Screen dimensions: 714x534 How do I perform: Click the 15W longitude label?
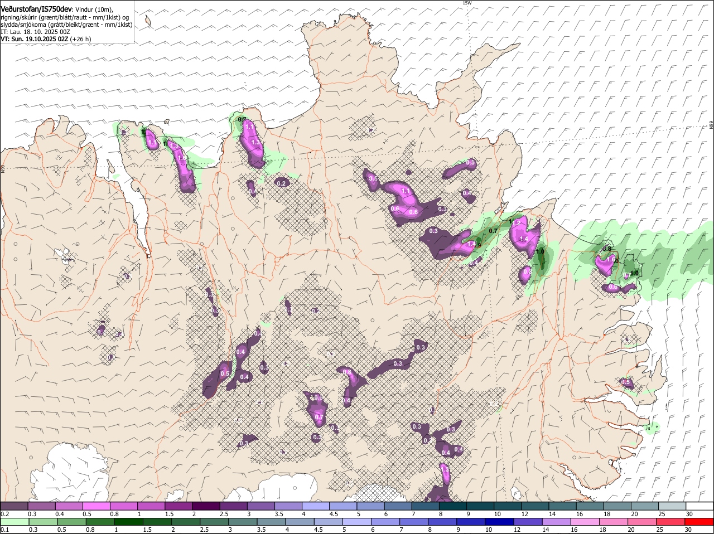coord(467,3)
